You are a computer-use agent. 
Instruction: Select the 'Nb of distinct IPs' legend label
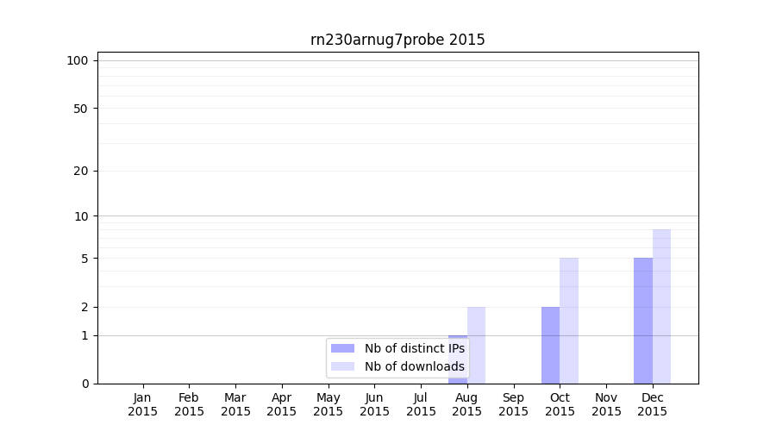click(x=414, y=348)
